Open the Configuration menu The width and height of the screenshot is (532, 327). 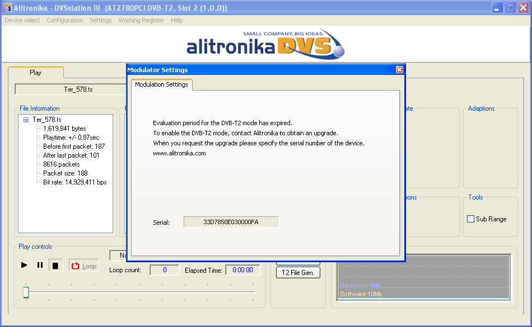pyautogui.click(x=65, y=20)
